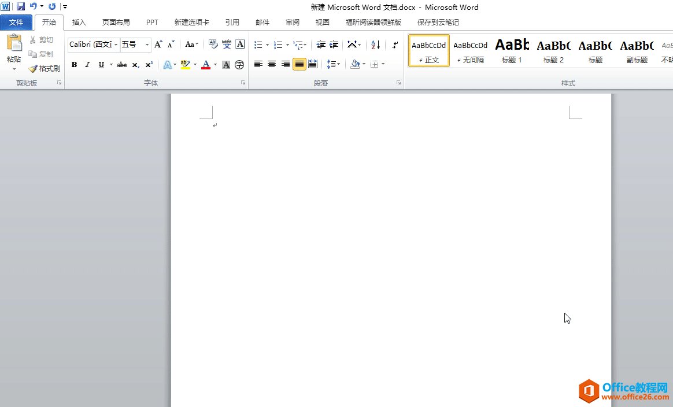Image resolution: width=673 pixels, height=407 pixels.
Task: Click the 复制 copy button
Action: (x=41, y=54)
